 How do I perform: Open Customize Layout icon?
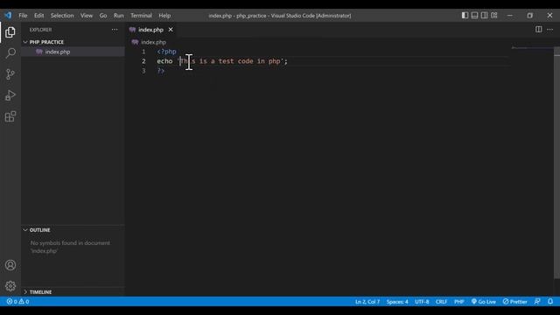[x=493, y=16]
